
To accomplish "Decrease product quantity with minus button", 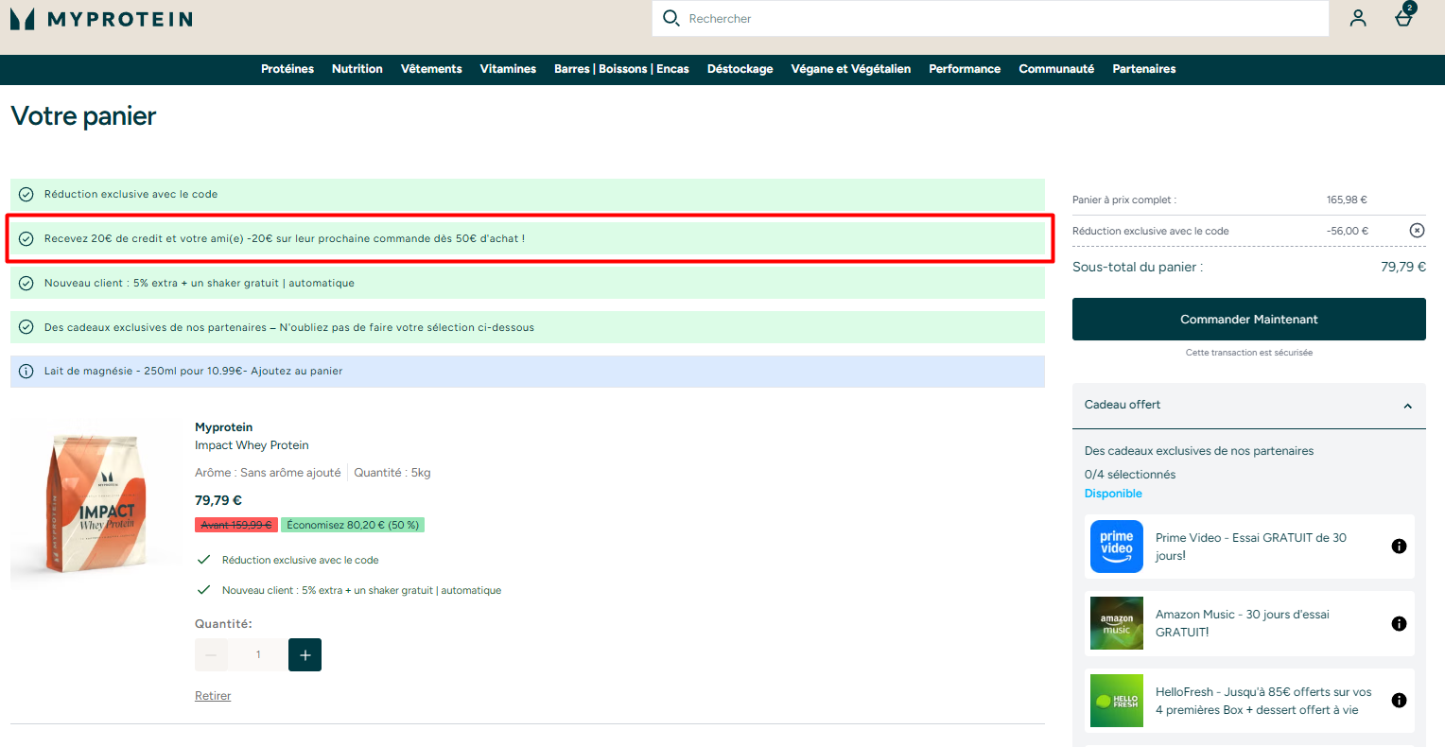I will (211, 655).
